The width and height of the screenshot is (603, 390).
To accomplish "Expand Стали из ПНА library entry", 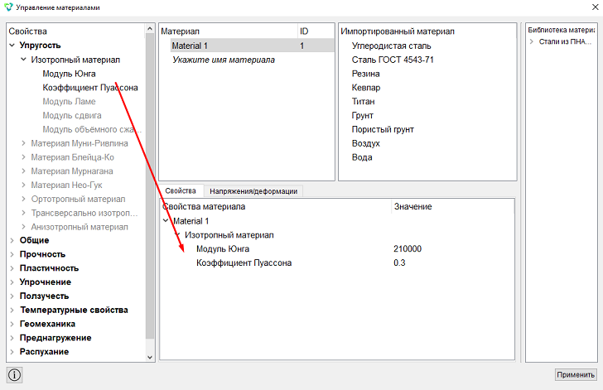I will pyautogui.click(x=532, y=41).
